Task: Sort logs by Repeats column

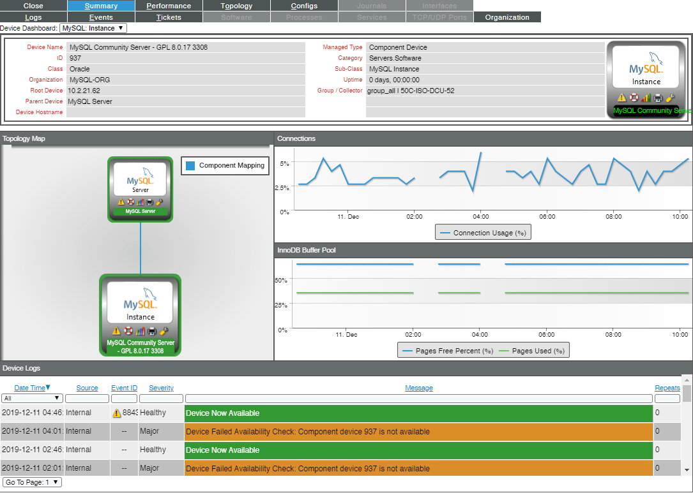Action: tap(667, 388)
